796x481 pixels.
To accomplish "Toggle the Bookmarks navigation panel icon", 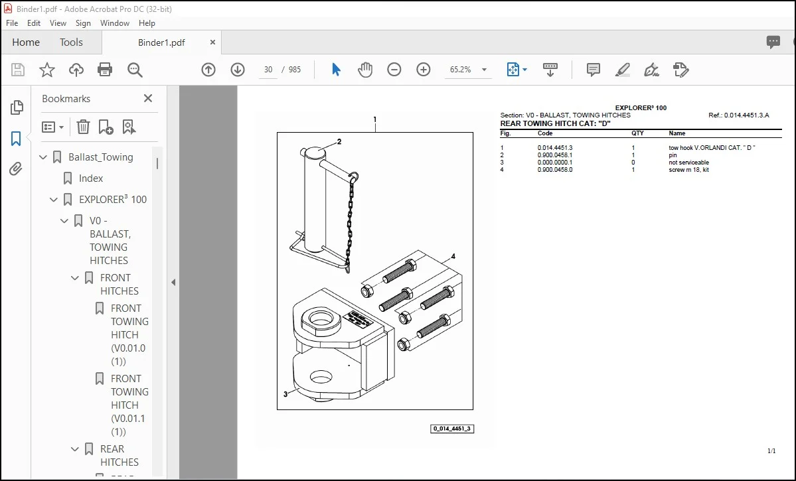I will coord(16,139).
